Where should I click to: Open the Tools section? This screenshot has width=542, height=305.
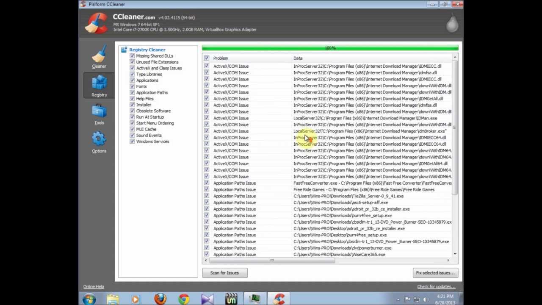pyautogui.click(x=99, y=114)
